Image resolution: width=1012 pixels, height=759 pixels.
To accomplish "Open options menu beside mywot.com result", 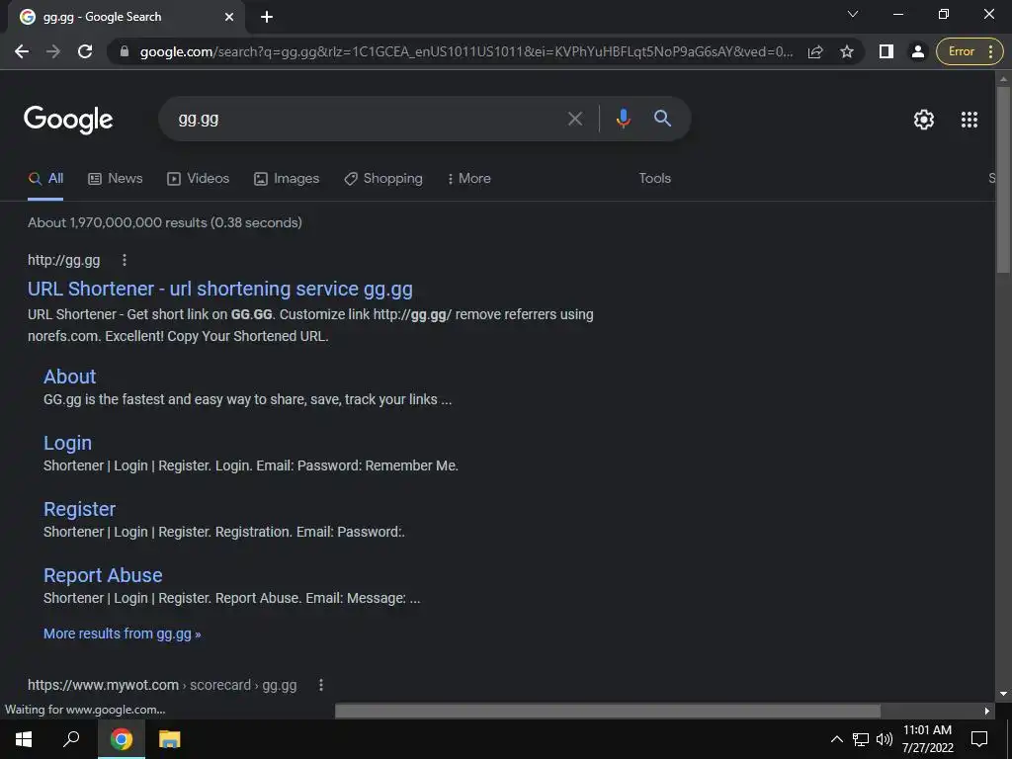I will 321,685.
